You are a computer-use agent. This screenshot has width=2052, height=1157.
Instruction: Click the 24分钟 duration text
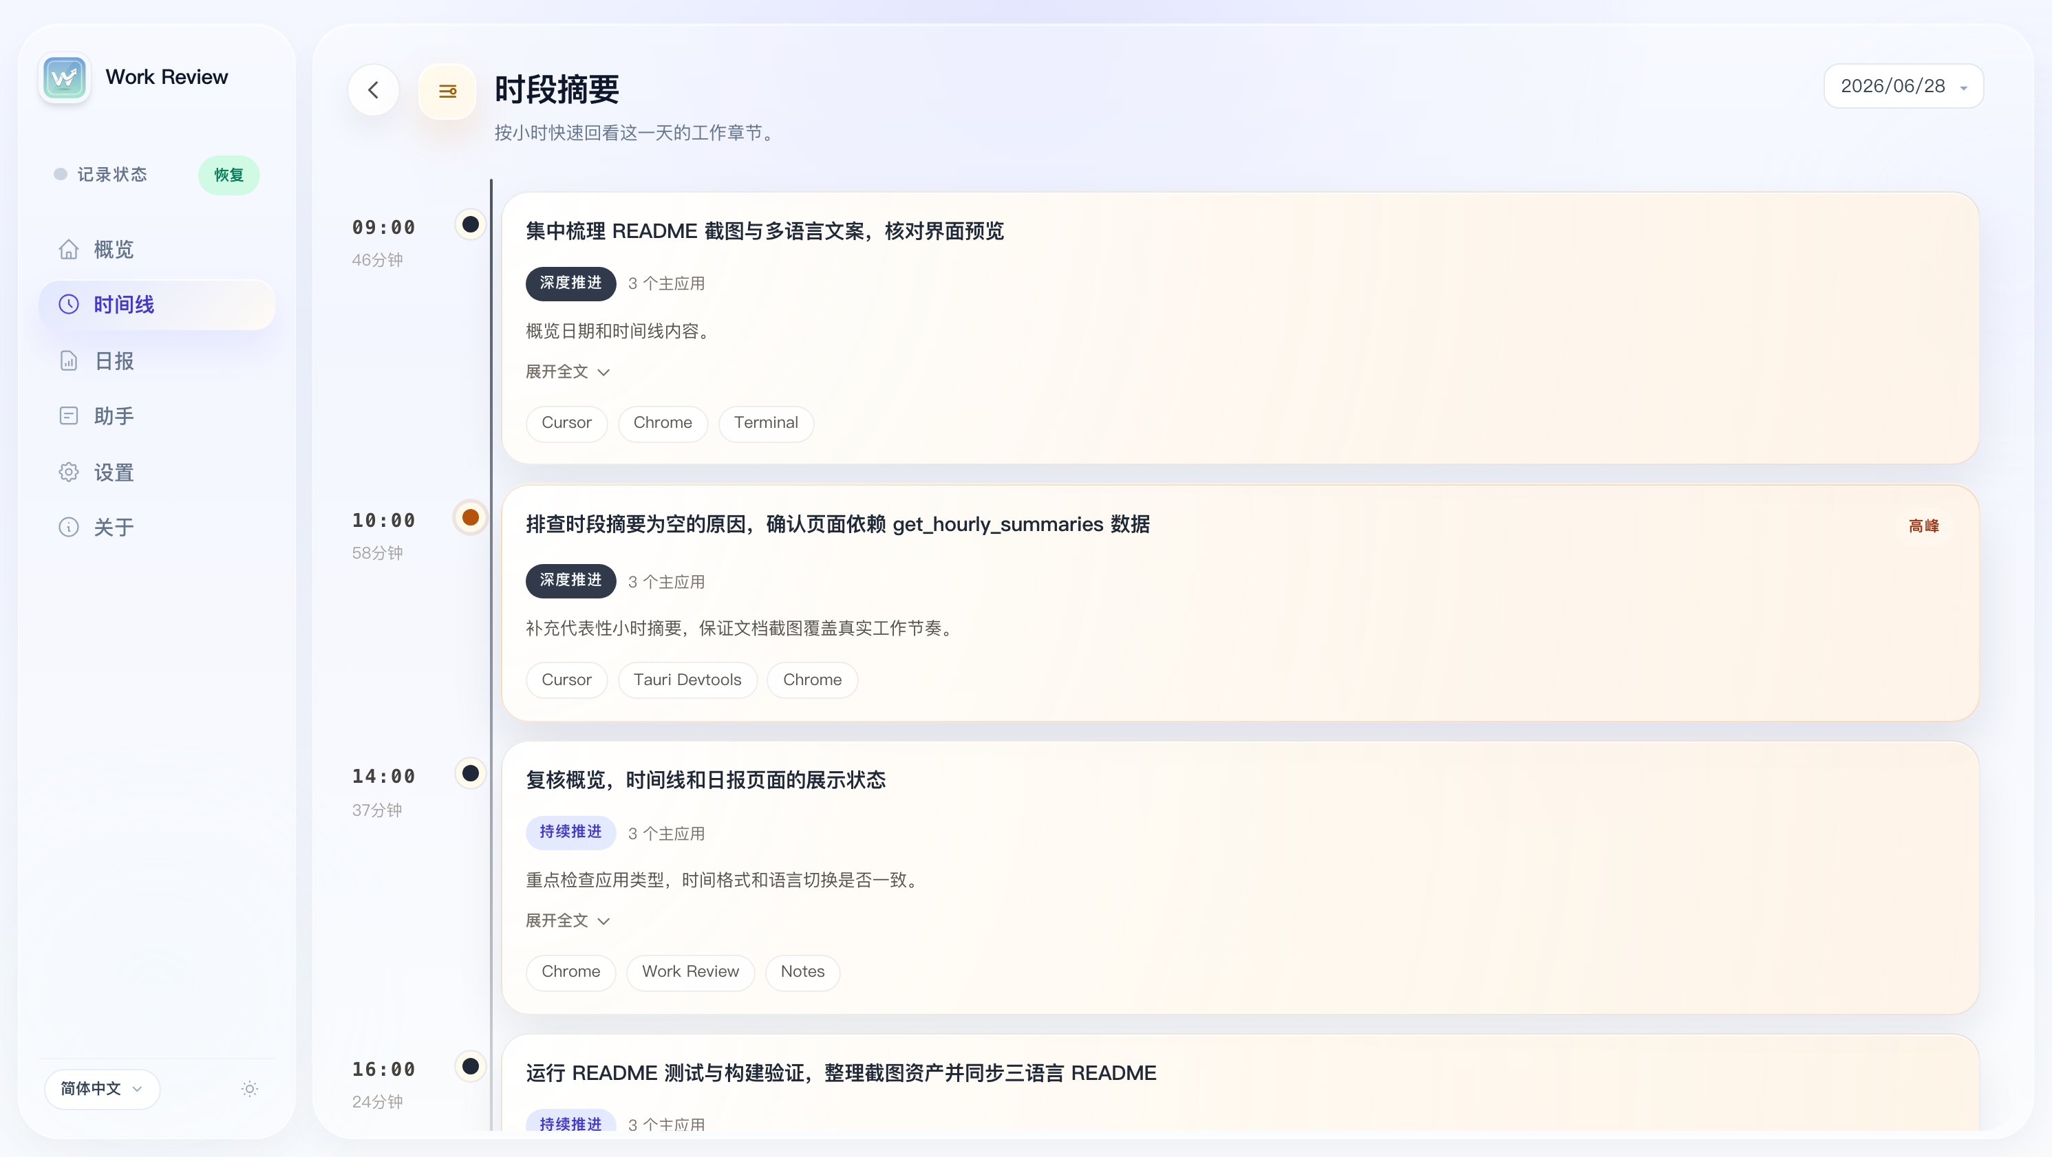click(x=378, y=1102)
